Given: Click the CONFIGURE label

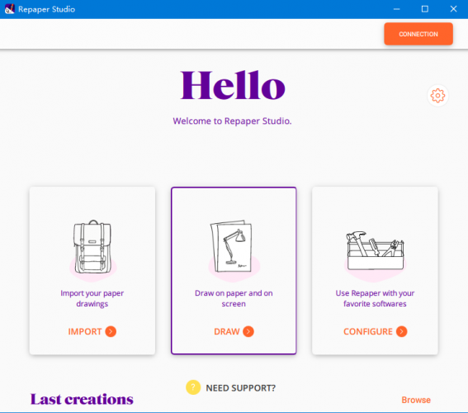Looking at the screenshot, I should point(368,331).
